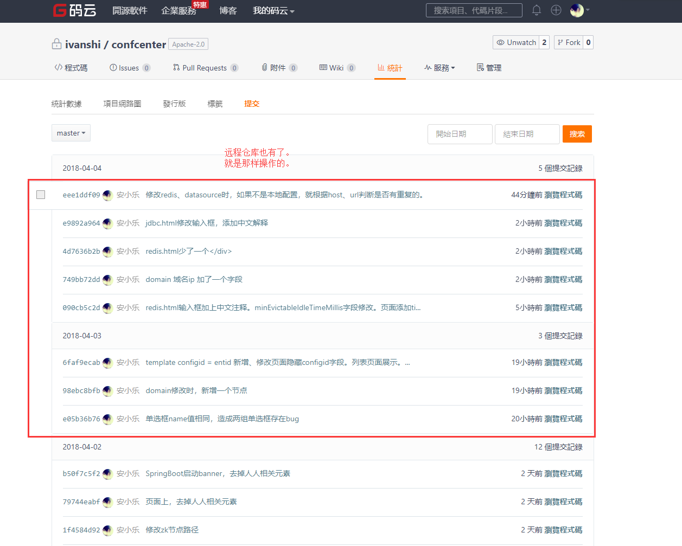This screenshot has height=546, width=682.
Task: Open the notifications bell icon
Action: coord(537,10)
